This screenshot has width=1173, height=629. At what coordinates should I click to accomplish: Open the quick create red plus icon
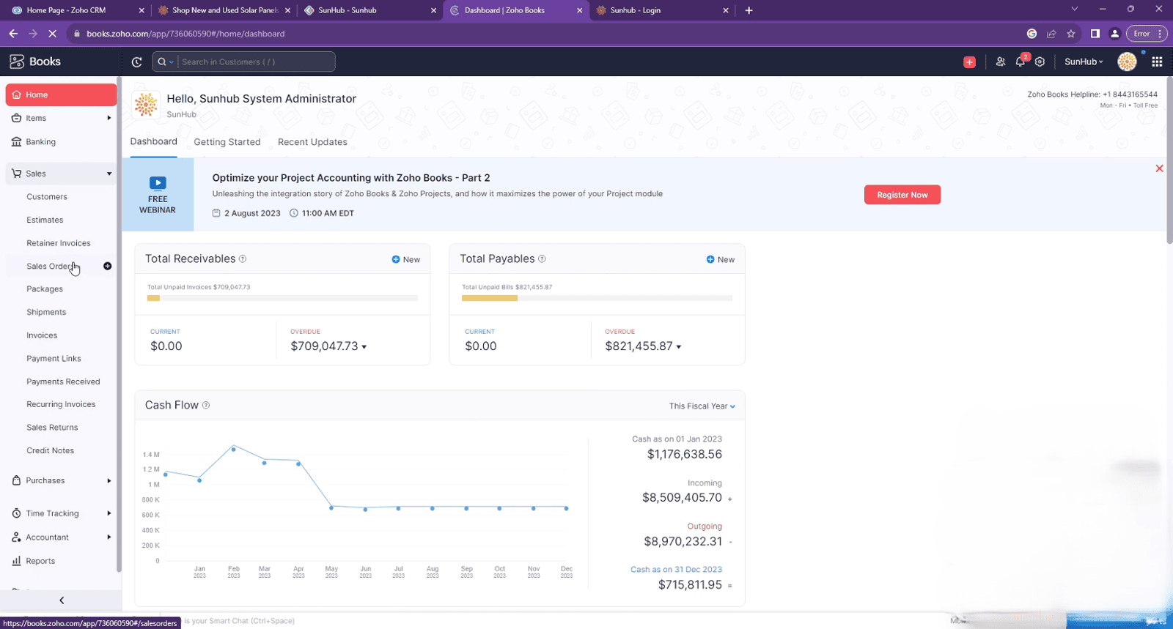point(969,62)
